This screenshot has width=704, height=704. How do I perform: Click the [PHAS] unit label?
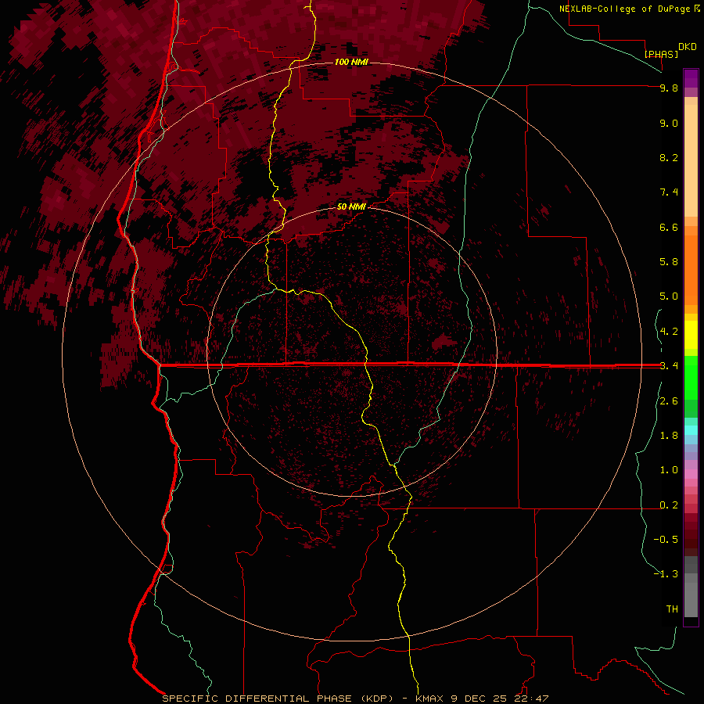click(661, 54)
